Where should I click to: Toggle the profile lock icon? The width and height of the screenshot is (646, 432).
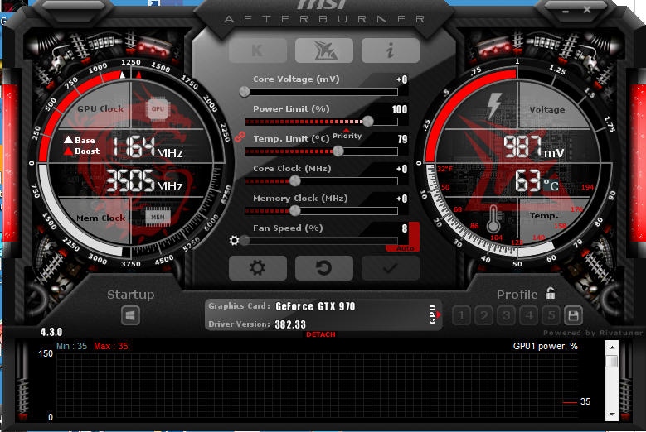coord(551,294)
